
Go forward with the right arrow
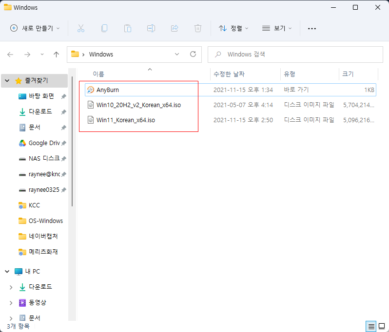click(x=27, y=54)
